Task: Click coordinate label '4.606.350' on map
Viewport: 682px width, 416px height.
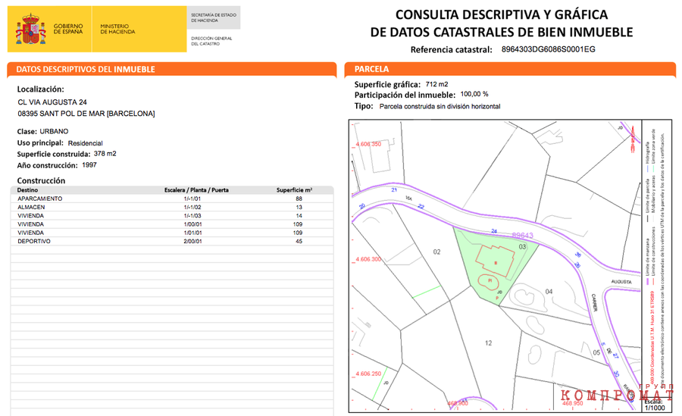Action: (368, 144)
